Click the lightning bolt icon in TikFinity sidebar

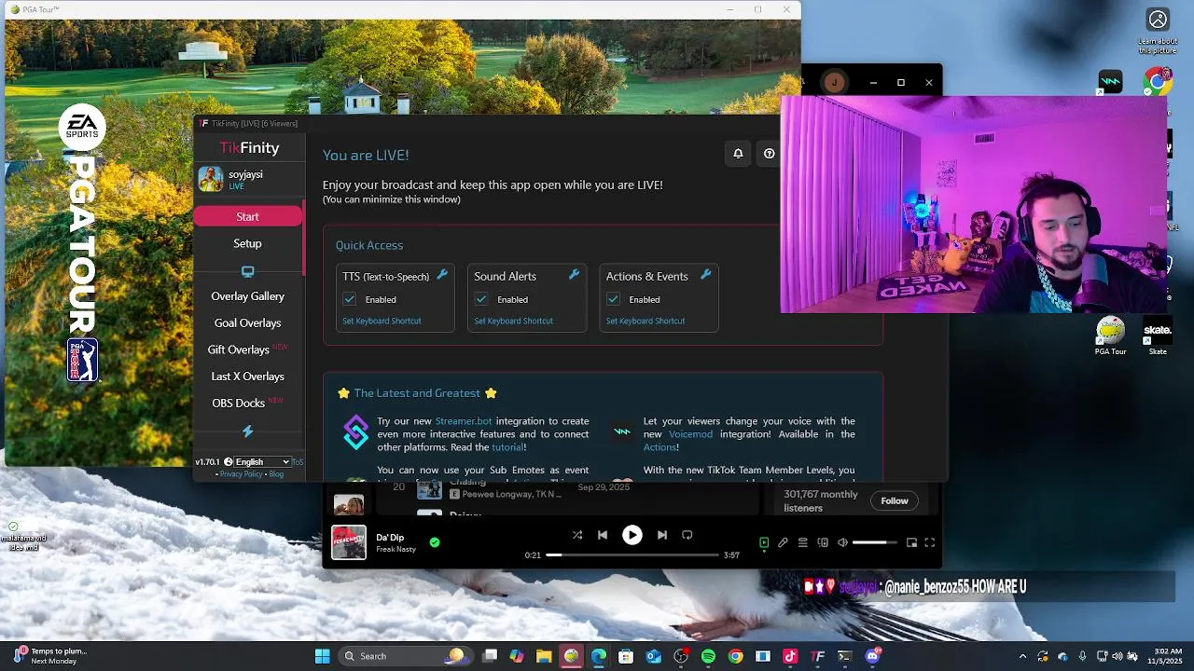[x=247, y=431]
